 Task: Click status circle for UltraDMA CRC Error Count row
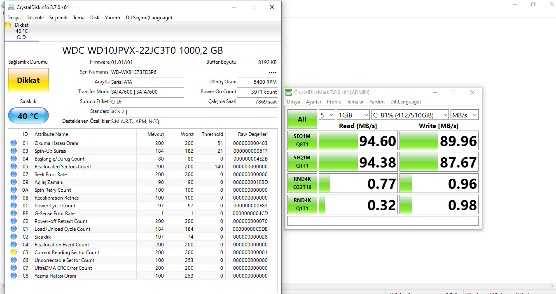(x=14, y=268)
